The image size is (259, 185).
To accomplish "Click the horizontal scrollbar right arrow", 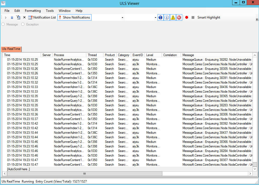I will point(250,173).
